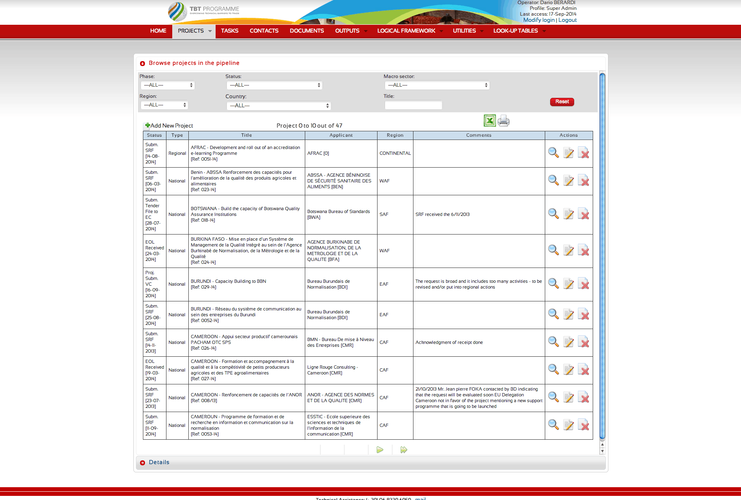This screenshot has width=741, height=500.
Task: Delete CAMEROON PACHAM OTC SPS project
Action: [584, 342]
